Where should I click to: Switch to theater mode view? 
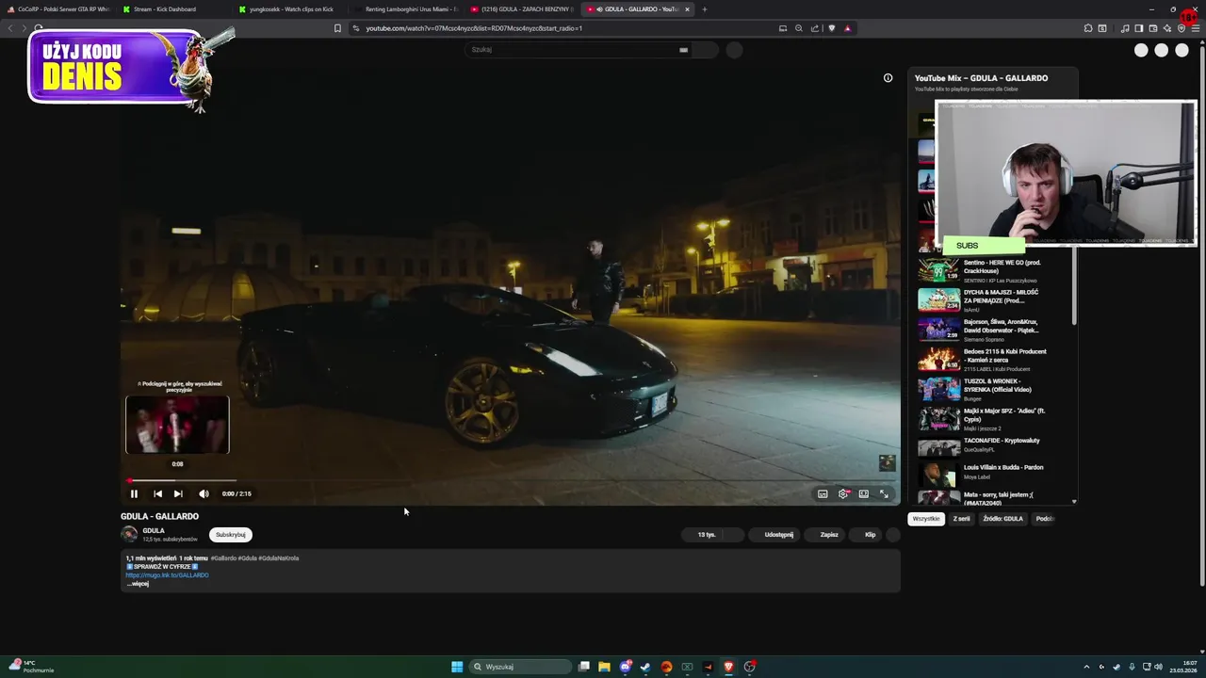pyautogui.click(x=863, y=493)
